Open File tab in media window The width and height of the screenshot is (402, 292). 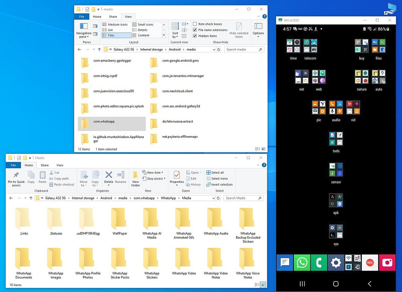coord(82,17)
